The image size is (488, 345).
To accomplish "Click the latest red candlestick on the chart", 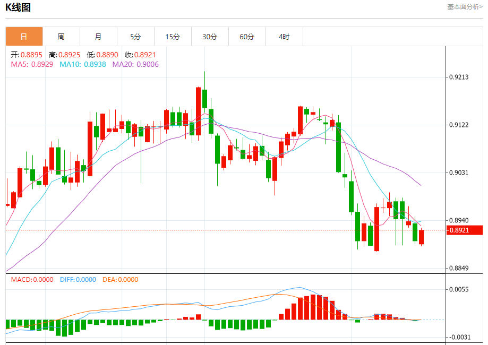I will click(422, 237).
